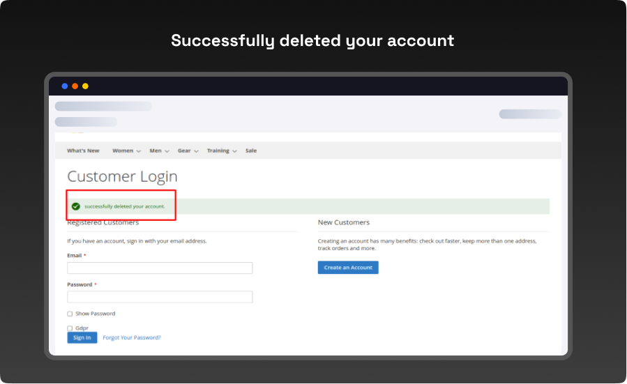Click the yellow dot in window title bar

click(85, 86)
